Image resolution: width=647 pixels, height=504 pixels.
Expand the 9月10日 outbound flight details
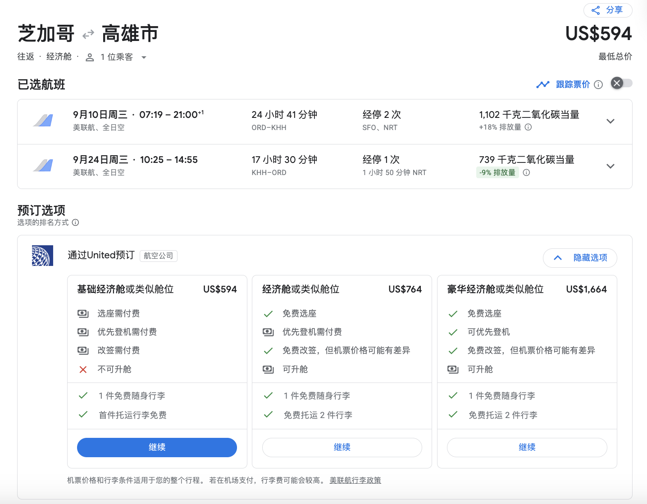tap(611, 121)
